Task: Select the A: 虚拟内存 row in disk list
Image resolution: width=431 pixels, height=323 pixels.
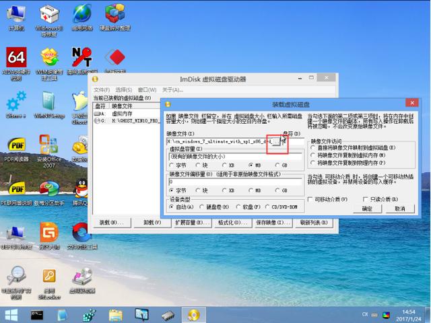Action: [x=127, y=114]
